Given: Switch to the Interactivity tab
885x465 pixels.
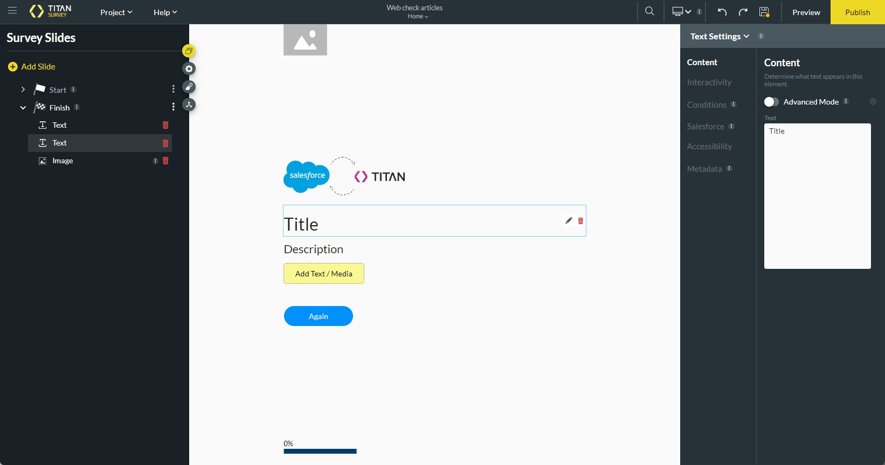Looking at the screenshot, I should (709, 82).
